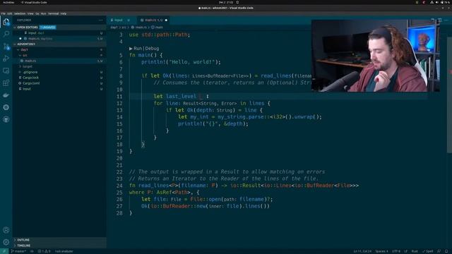Viewport: 452px width, 254px height.
Task: Click the notifications bell in status bar
Action: (446, 251)
